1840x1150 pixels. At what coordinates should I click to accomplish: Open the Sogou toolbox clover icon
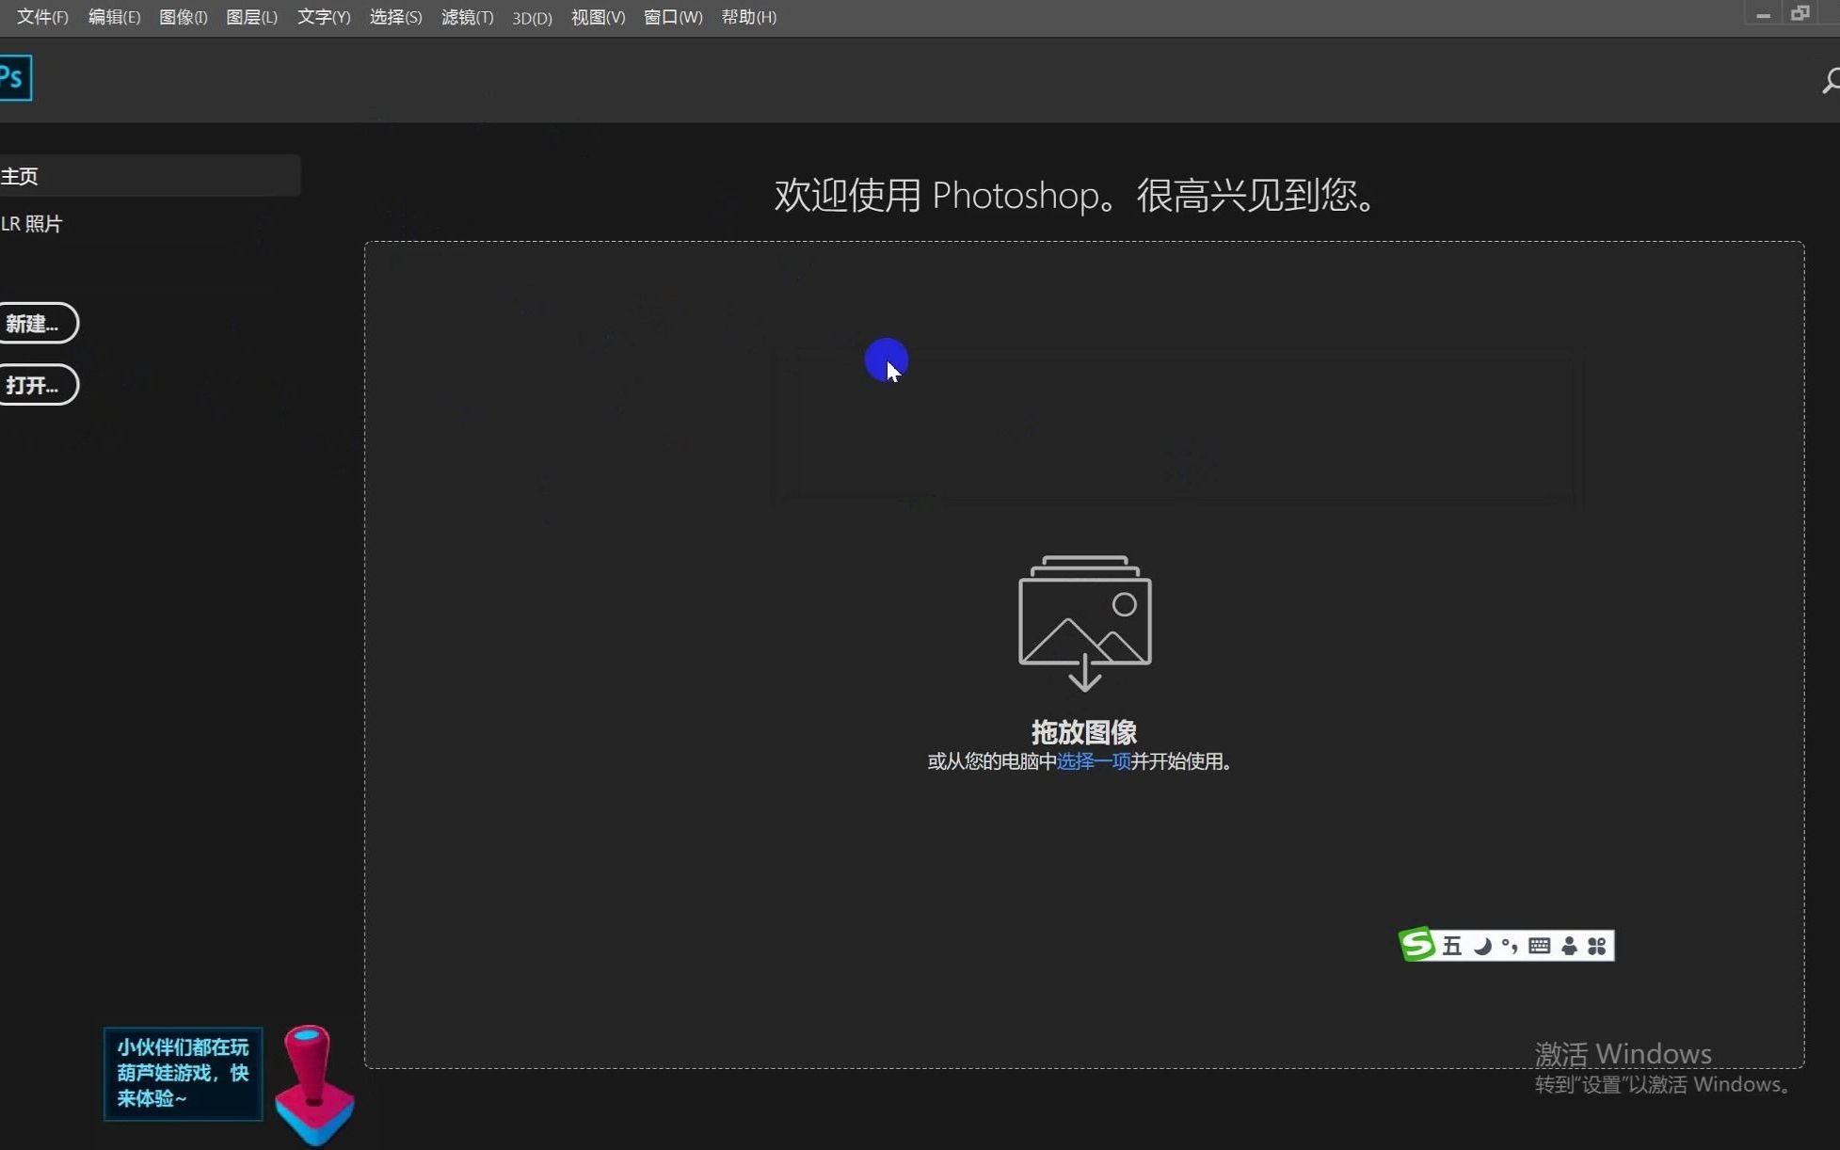tap(1597, 945)
